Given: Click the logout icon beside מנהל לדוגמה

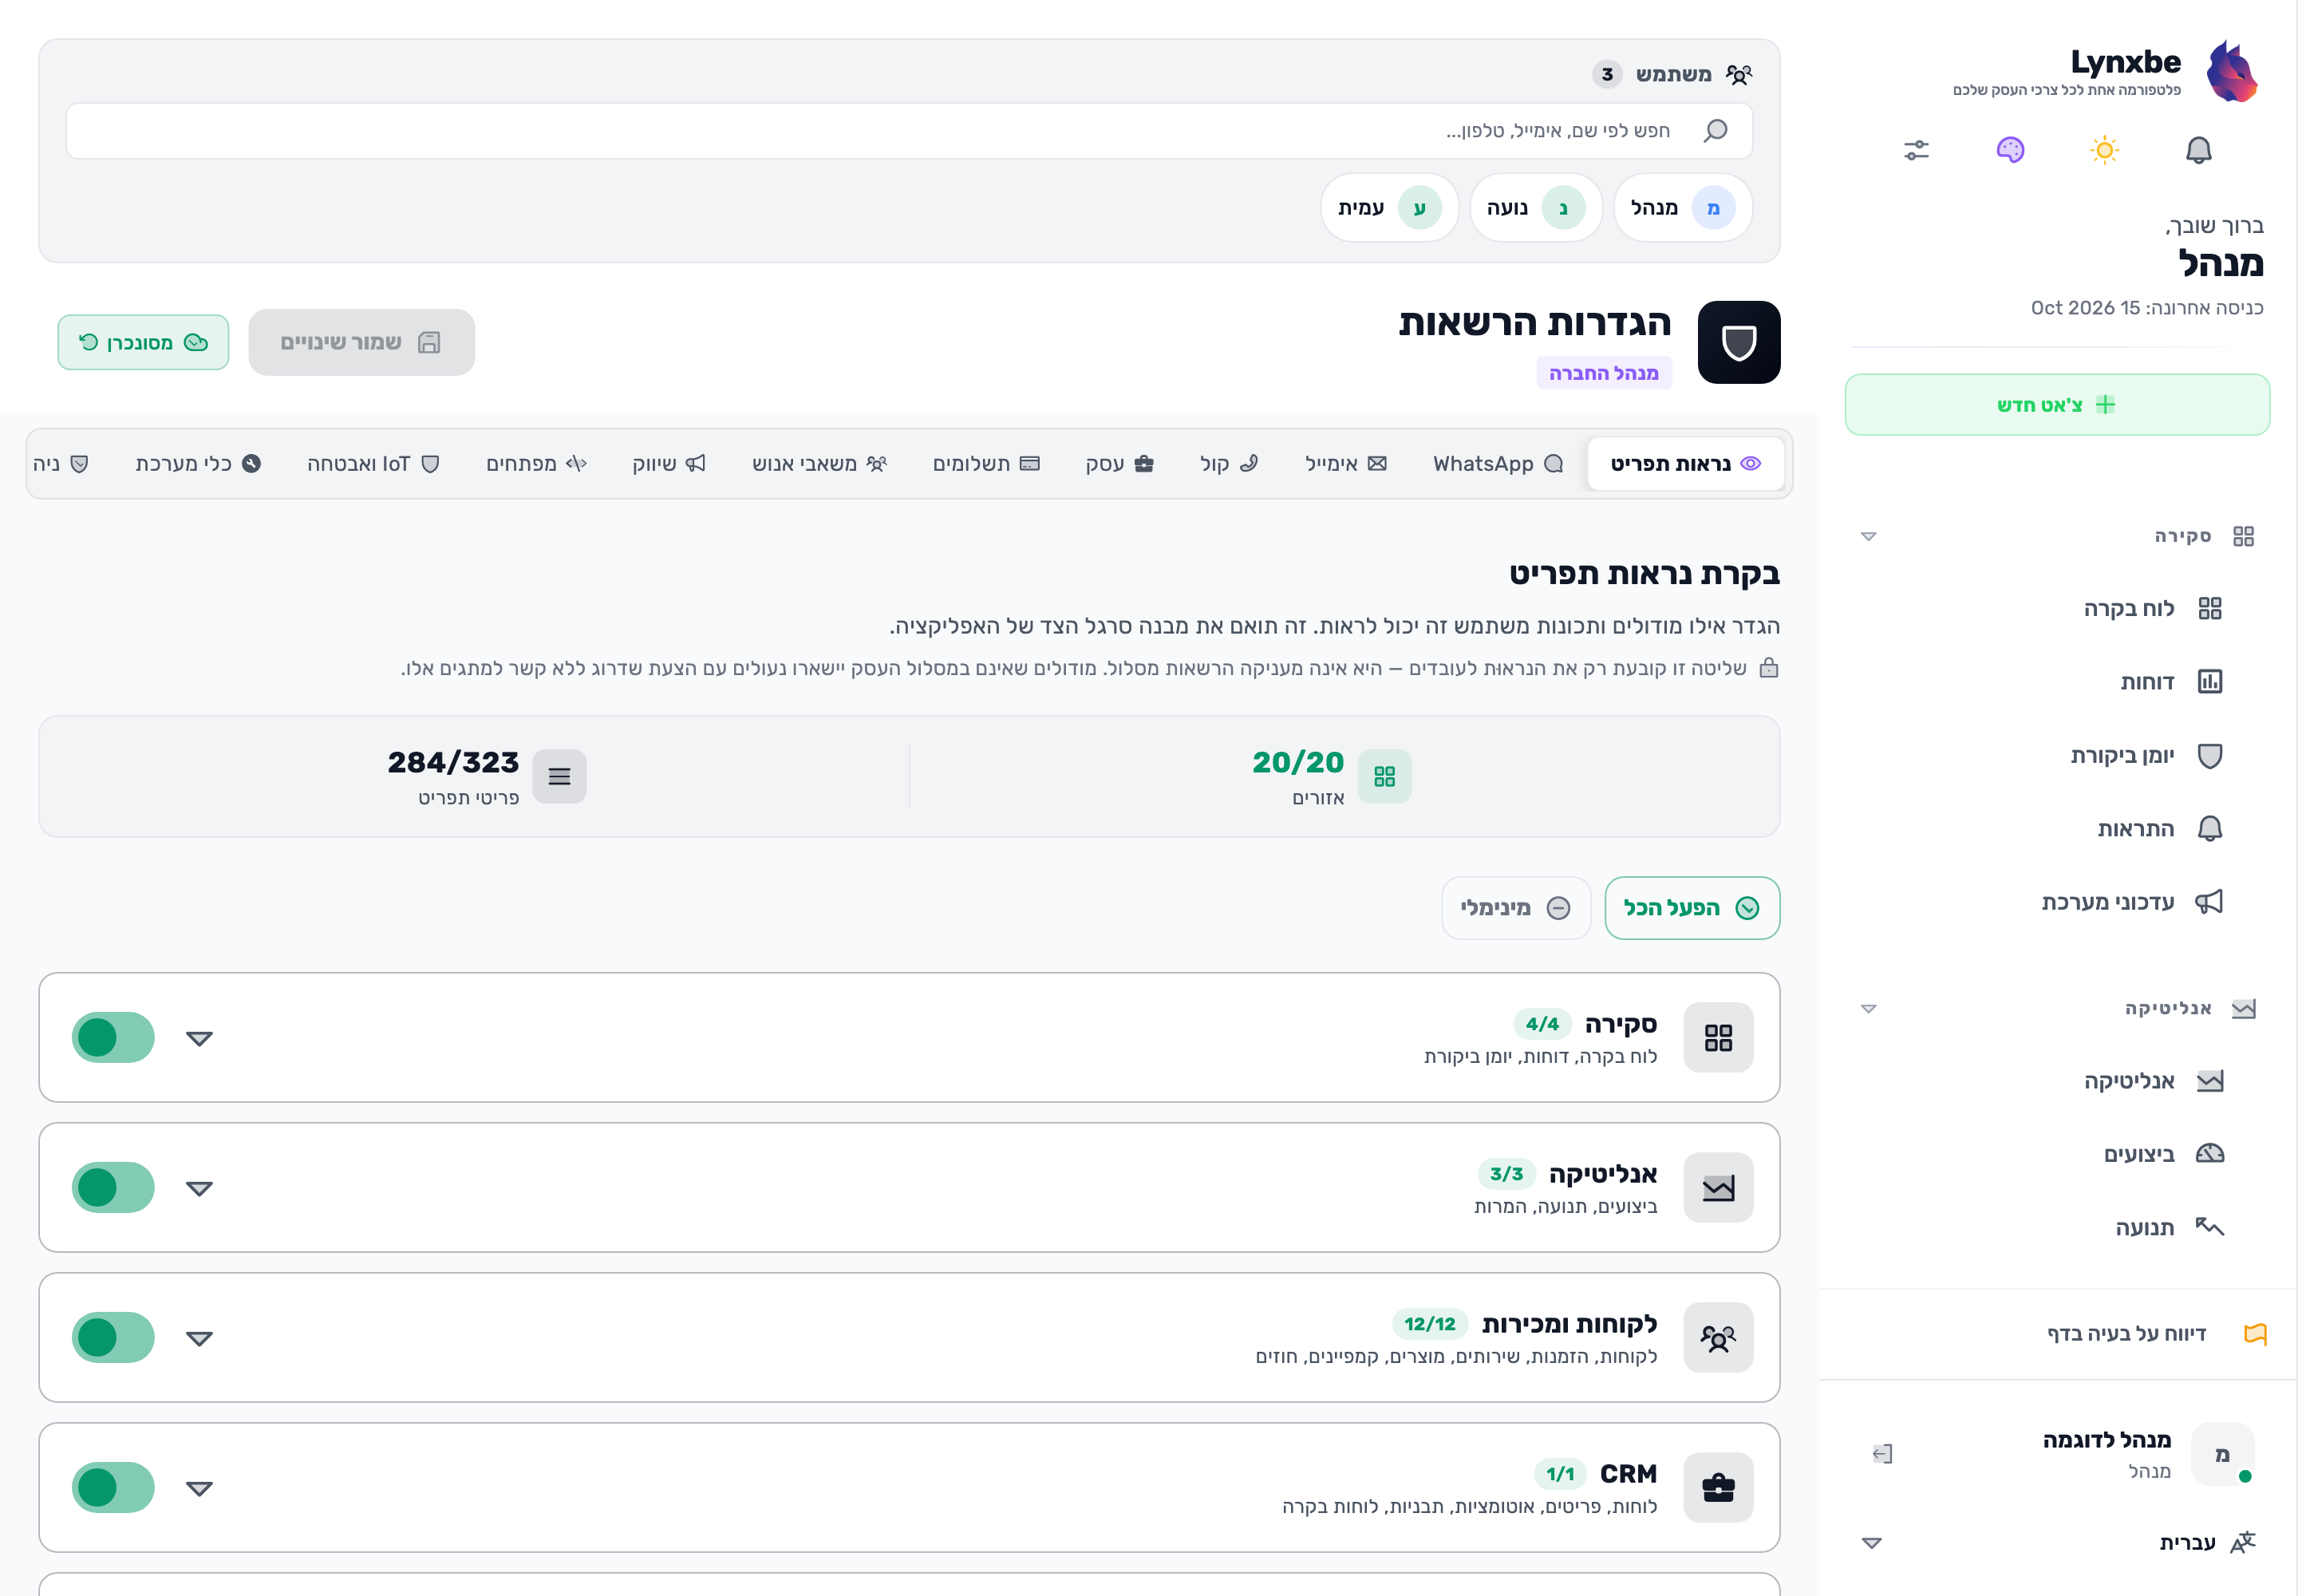Looking at the screenshot, I should [1883, 1453].
